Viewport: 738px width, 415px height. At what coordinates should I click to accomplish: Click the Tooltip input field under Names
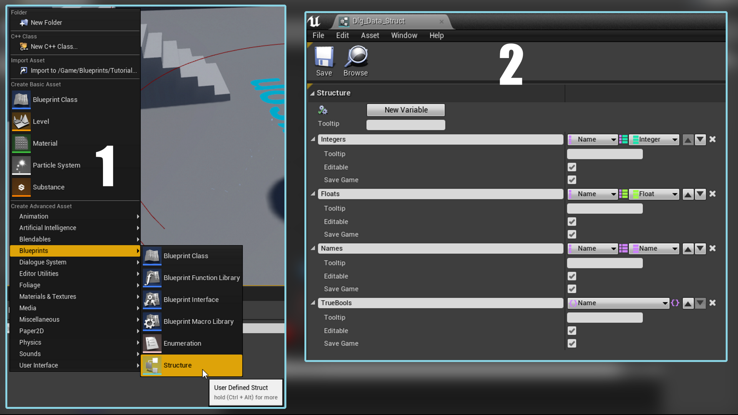[605, 262]
